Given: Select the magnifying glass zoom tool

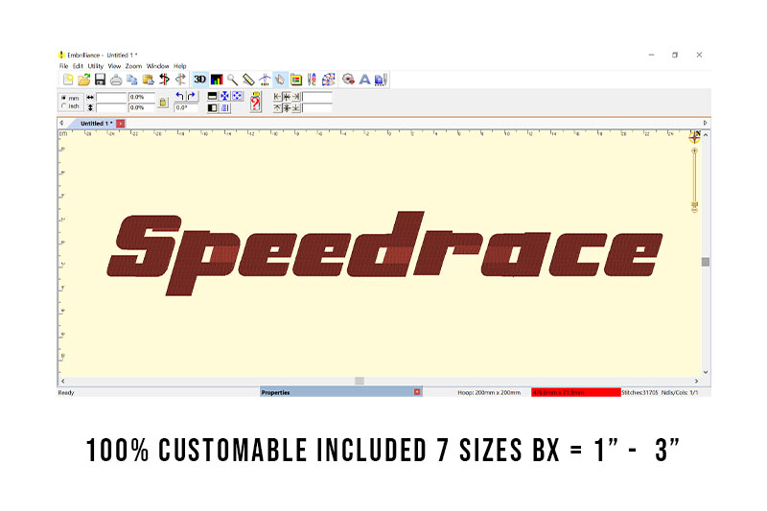Looking at the screenshot, I should pos(232,80).
